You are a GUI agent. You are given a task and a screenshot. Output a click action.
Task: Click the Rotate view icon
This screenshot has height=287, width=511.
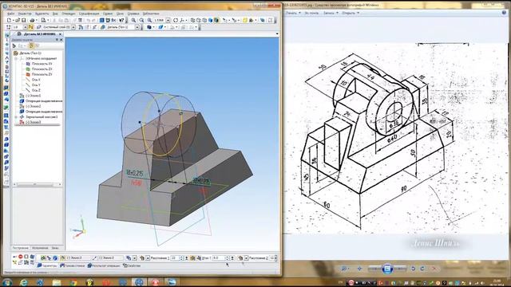tap(176, 20)
